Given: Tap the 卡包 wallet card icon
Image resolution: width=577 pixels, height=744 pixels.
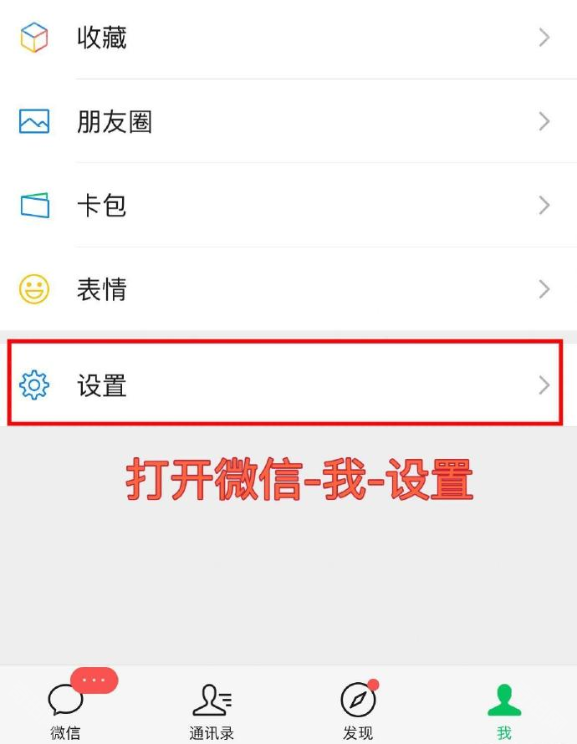Looking at the screenshot, I should (x=34, y=205).
